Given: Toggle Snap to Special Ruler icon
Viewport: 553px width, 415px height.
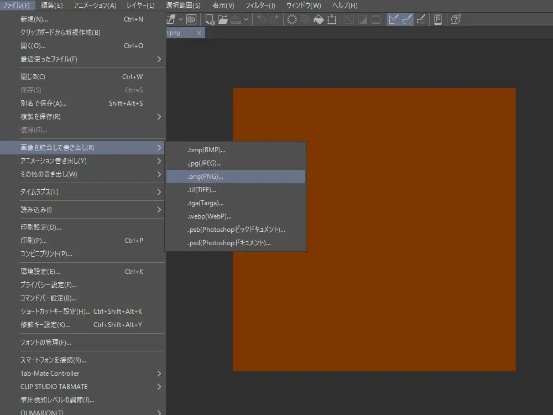Looking at the screenshot, I should [408, 19].
